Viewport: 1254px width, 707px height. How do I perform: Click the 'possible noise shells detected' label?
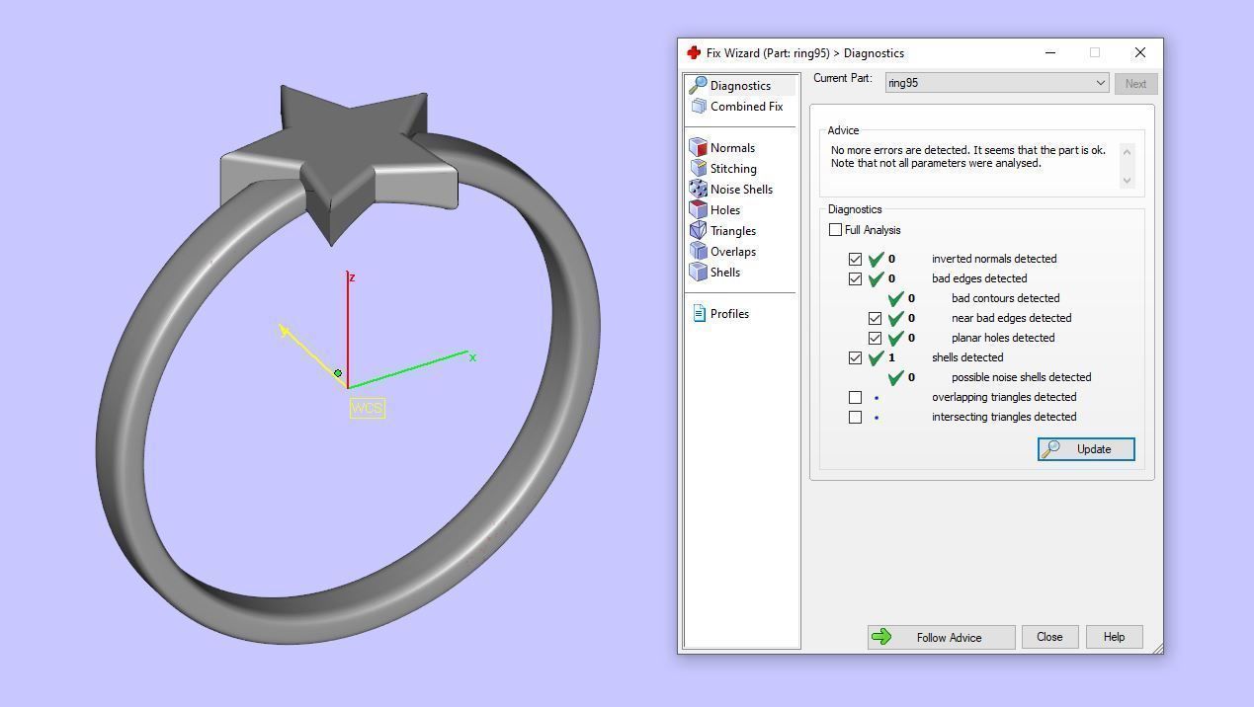tap(1021, 377)
